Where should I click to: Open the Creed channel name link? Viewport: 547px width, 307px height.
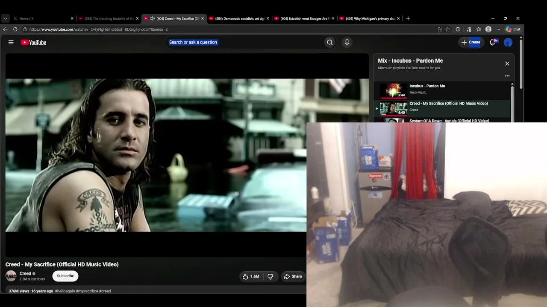point(25,274)
